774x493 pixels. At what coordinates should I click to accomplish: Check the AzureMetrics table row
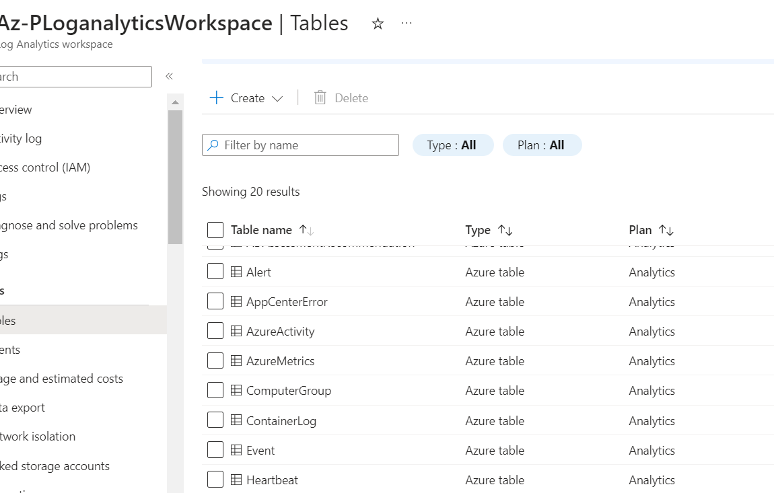tap(215, 361)
